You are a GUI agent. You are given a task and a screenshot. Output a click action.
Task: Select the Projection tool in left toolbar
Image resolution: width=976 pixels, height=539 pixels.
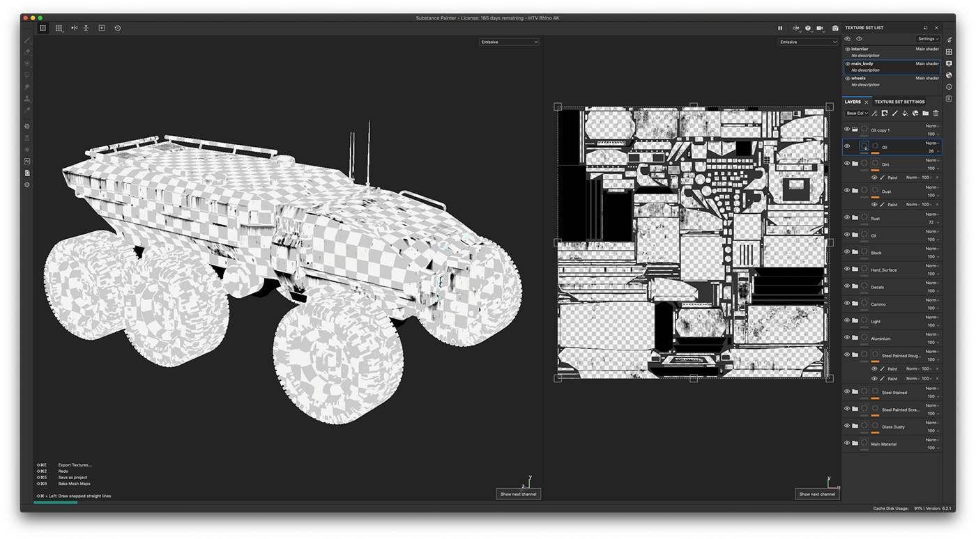point(27,63)
